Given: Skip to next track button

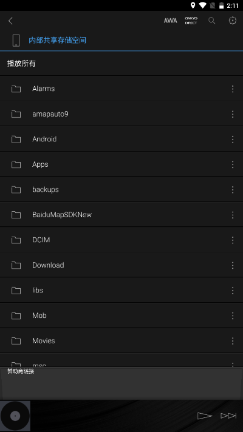Looking at the screenshot, I should 228,416.
